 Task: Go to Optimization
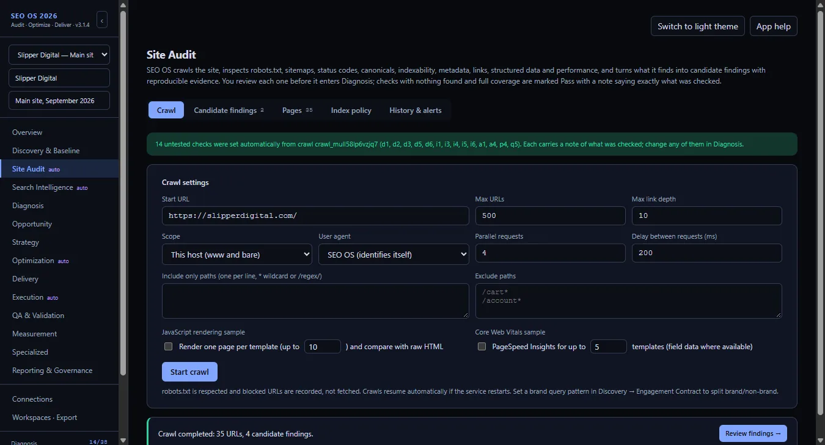tap(59, 261)
